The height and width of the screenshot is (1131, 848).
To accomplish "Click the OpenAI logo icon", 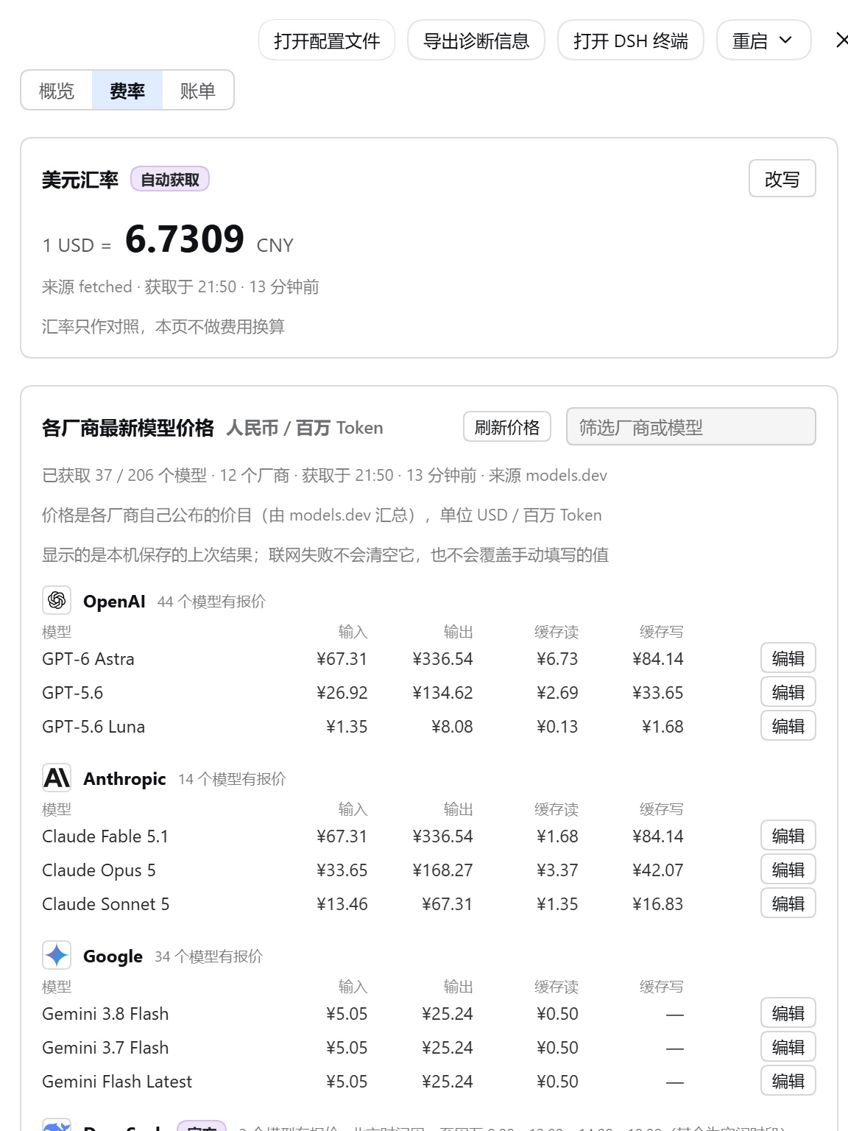I will (57, 600).
